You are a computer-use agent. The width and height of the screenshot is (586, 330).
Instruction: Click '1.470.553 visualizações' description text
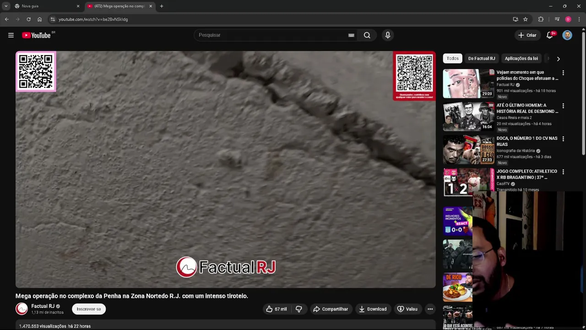click(x=43, y=326)
